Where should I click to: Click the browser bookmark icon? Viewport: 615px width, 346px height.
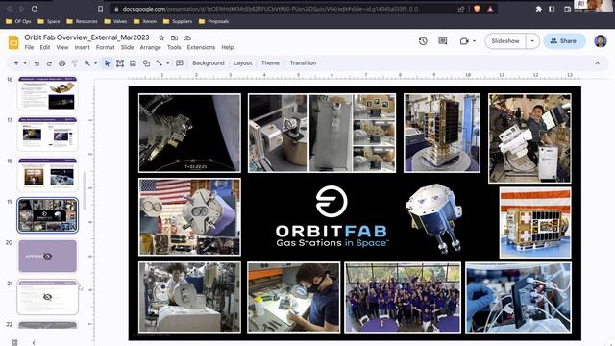click(x=100, y=9)
